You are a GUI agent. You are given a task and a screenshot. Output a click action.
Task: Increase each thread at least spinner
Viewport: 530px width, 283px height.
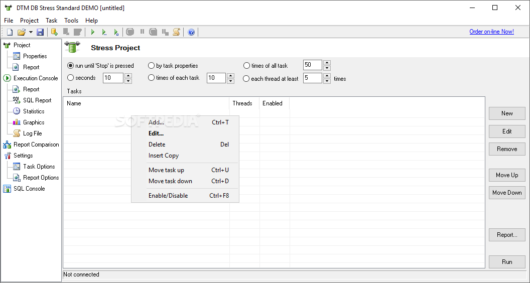[327, 75]
